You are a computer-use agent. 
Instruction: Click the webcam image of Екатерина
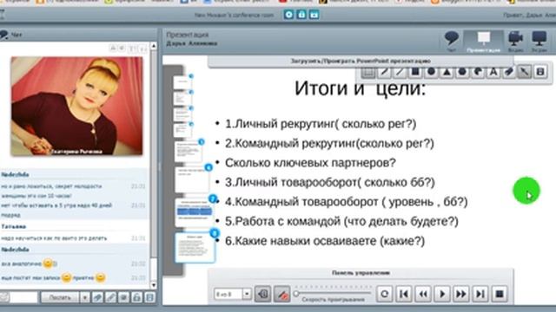coord(76,106)
